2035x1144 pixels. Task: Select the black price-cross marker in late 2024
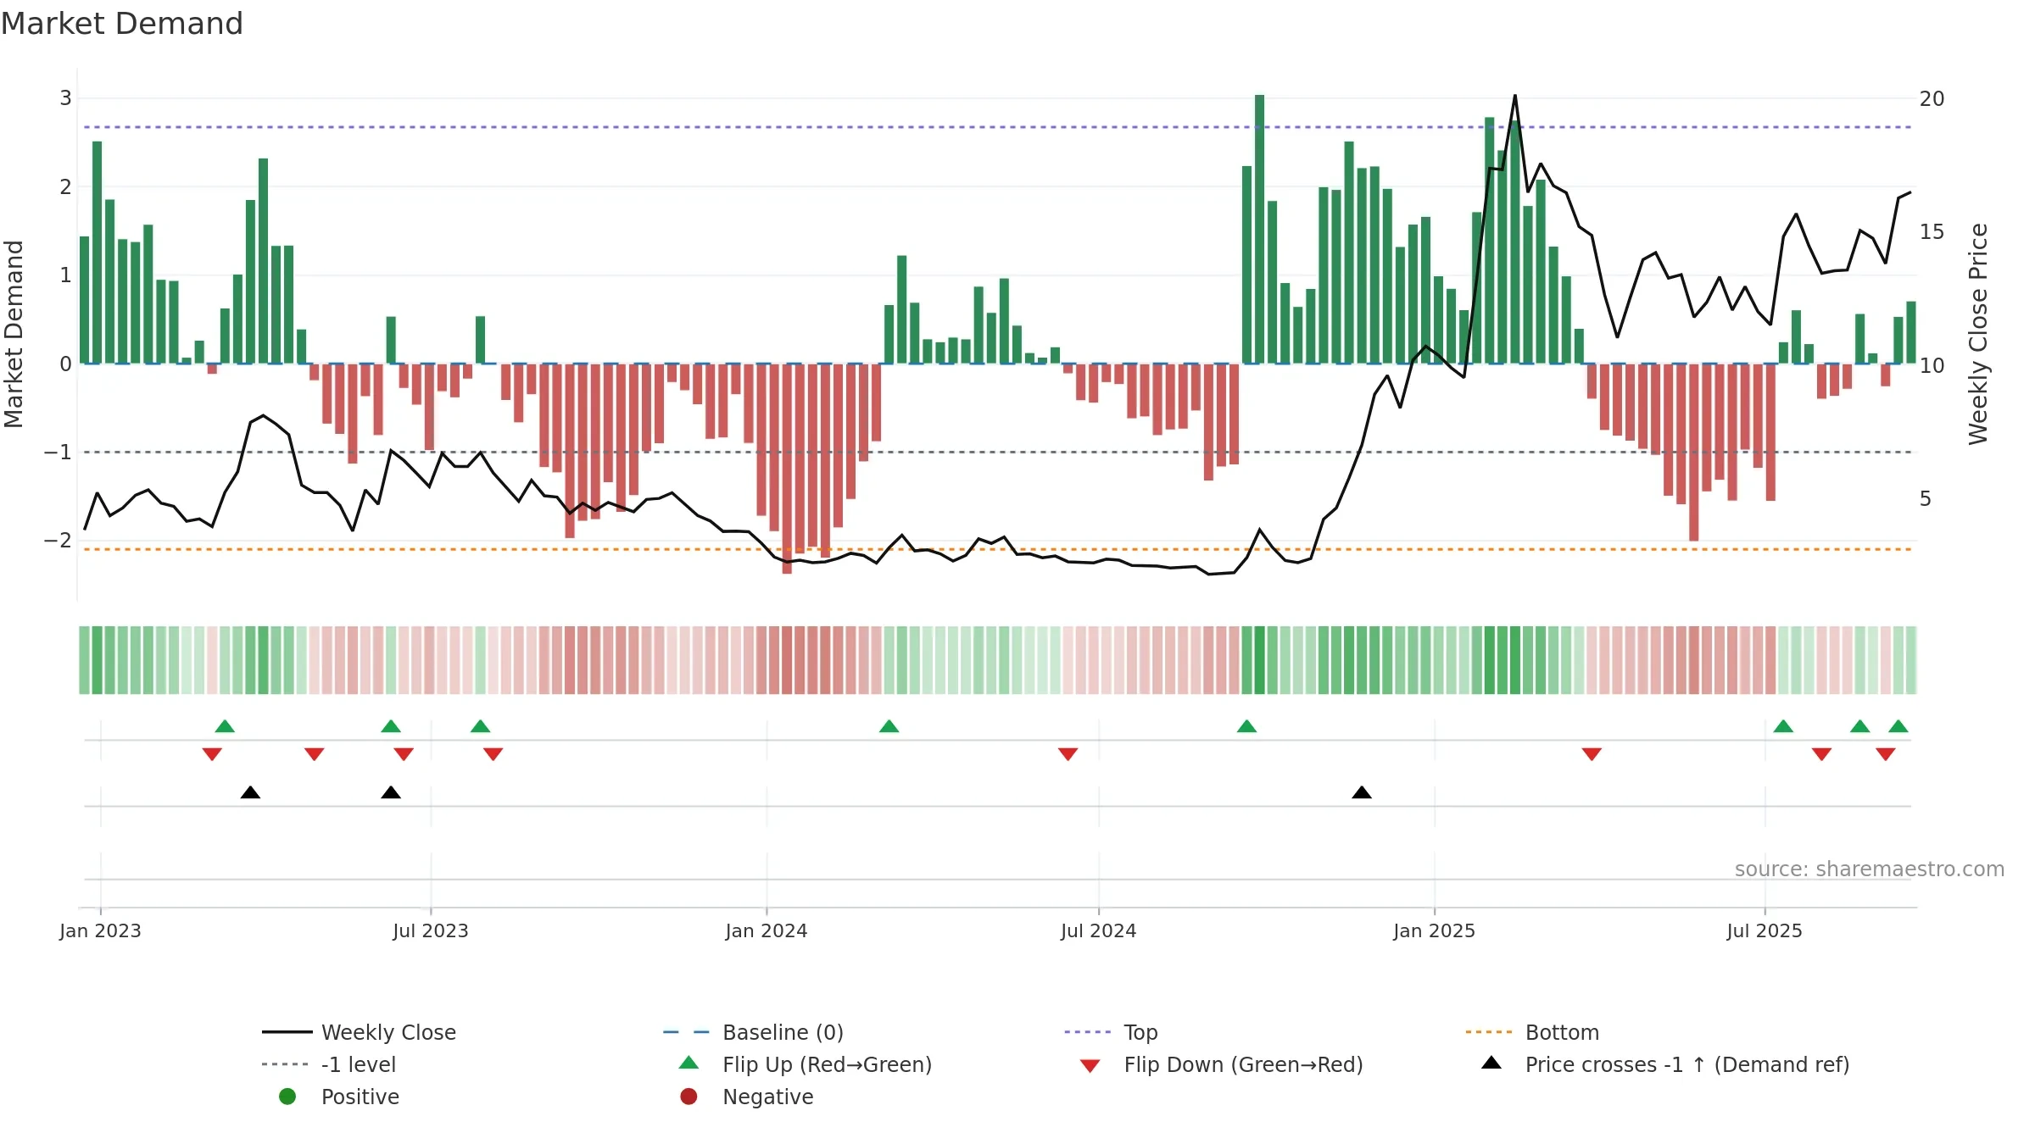(x=1362, y=792)
